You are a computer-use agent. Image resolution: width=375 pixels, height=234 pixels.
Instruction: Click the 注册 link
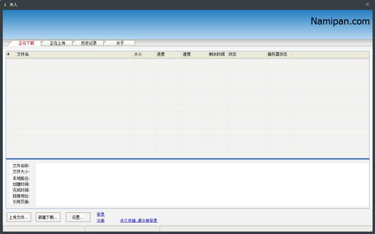pos(101,221)
